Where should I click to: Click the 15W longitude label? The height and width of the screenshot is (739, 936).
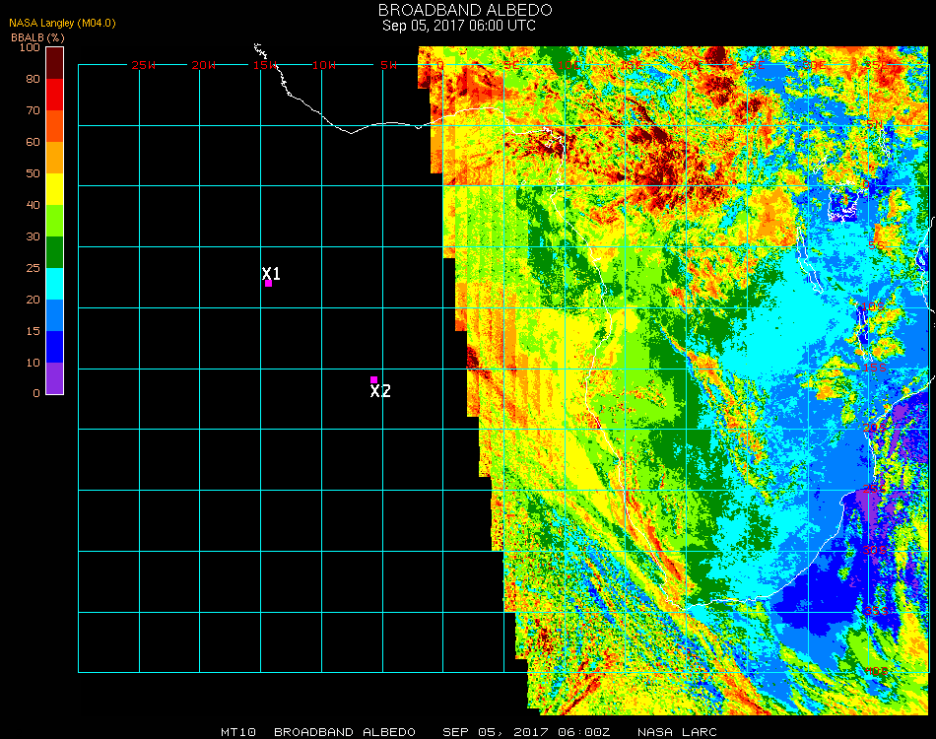(266, 65)
